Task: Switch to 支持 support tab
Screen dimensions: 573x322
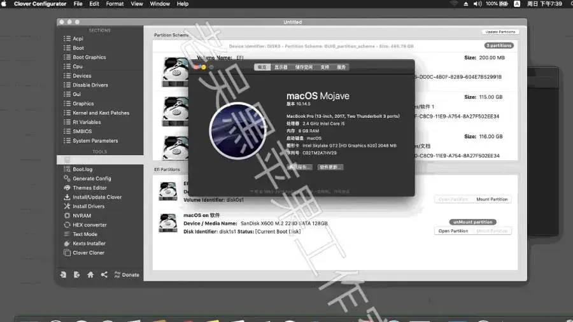Action: point(325,67)
